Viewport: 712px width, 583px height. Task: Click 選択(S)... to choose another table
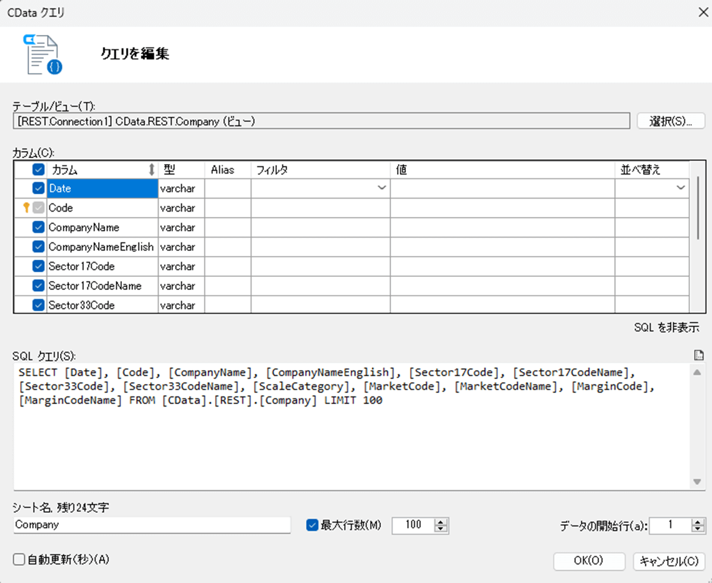(x=671, y=121)
